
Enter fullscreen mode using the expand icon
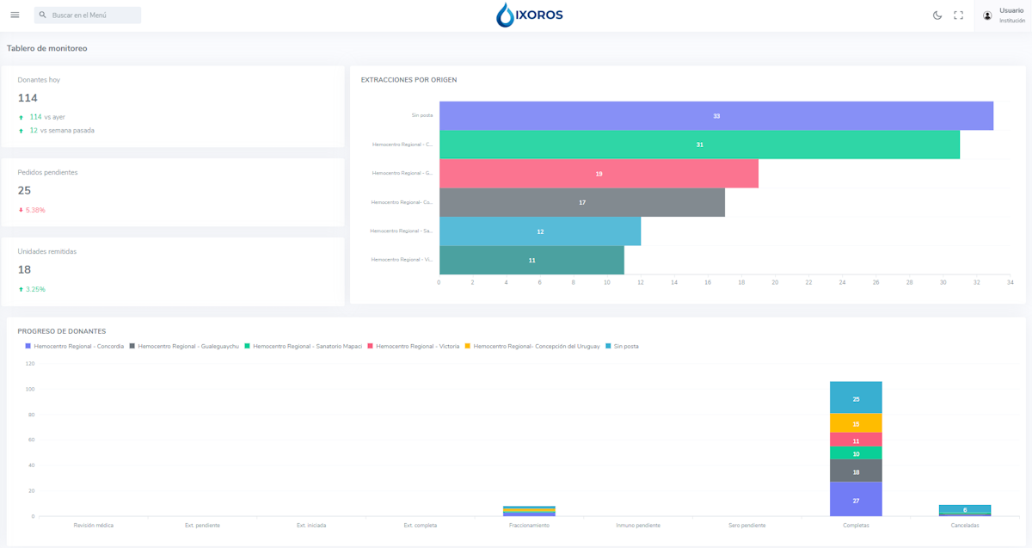point(959,15)
